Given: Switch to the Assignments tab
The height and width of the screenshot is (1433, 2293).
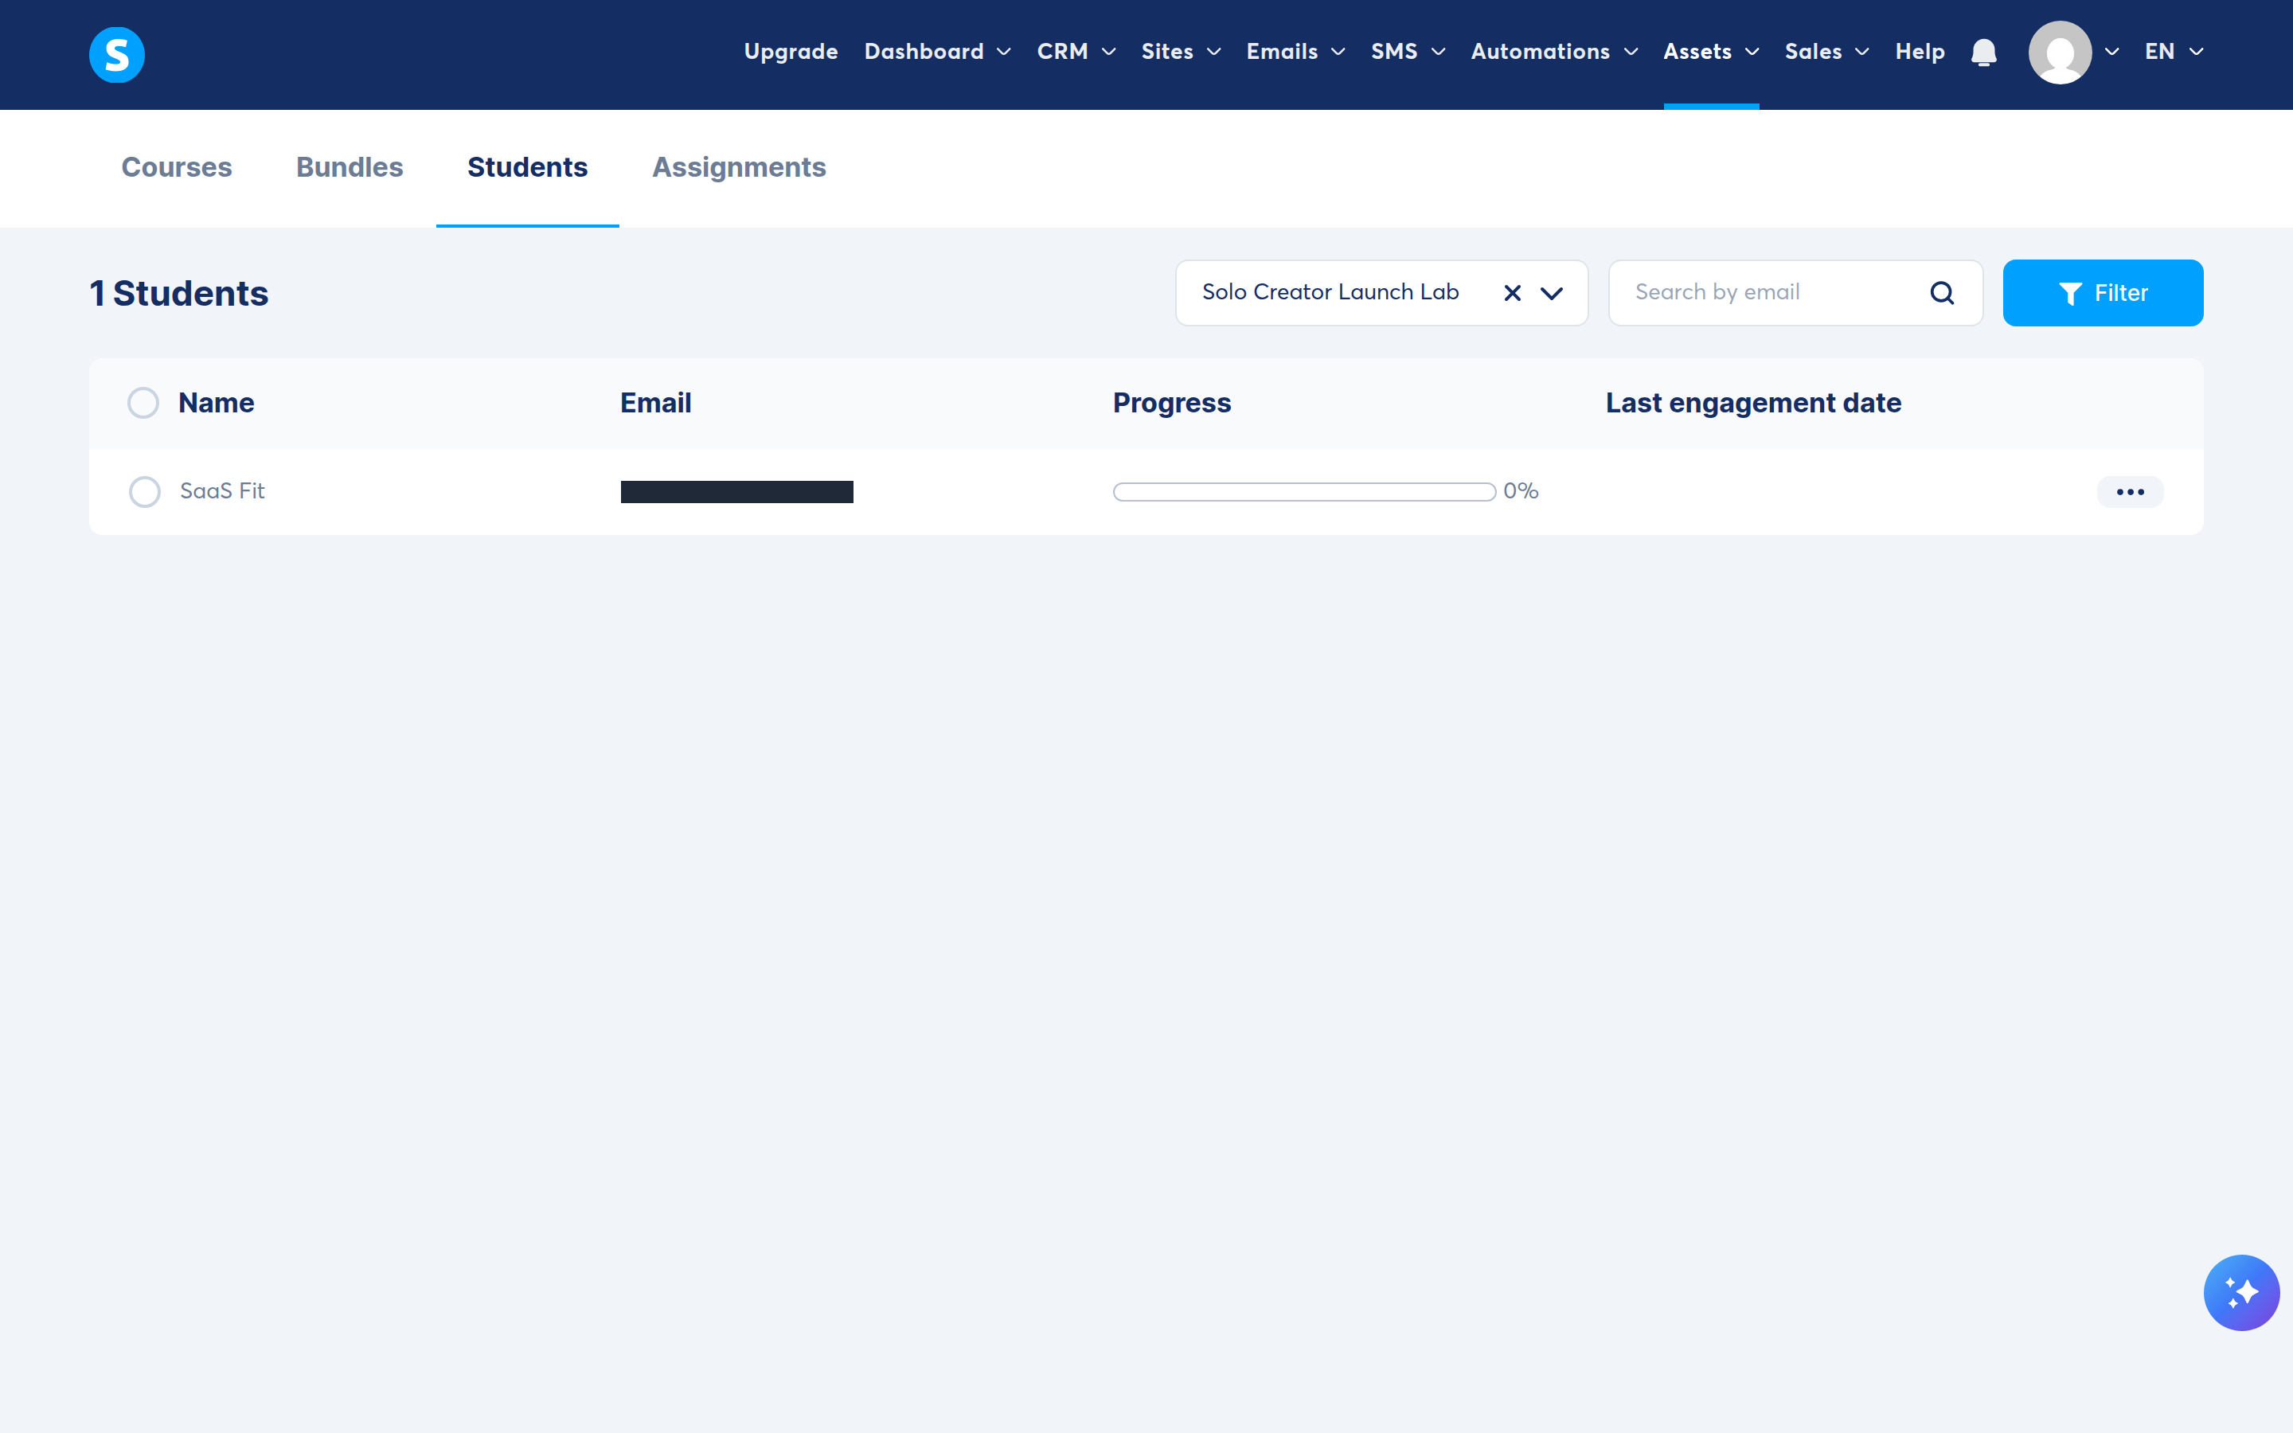Looking at the screenshot, I should click(x=739, y=167).
